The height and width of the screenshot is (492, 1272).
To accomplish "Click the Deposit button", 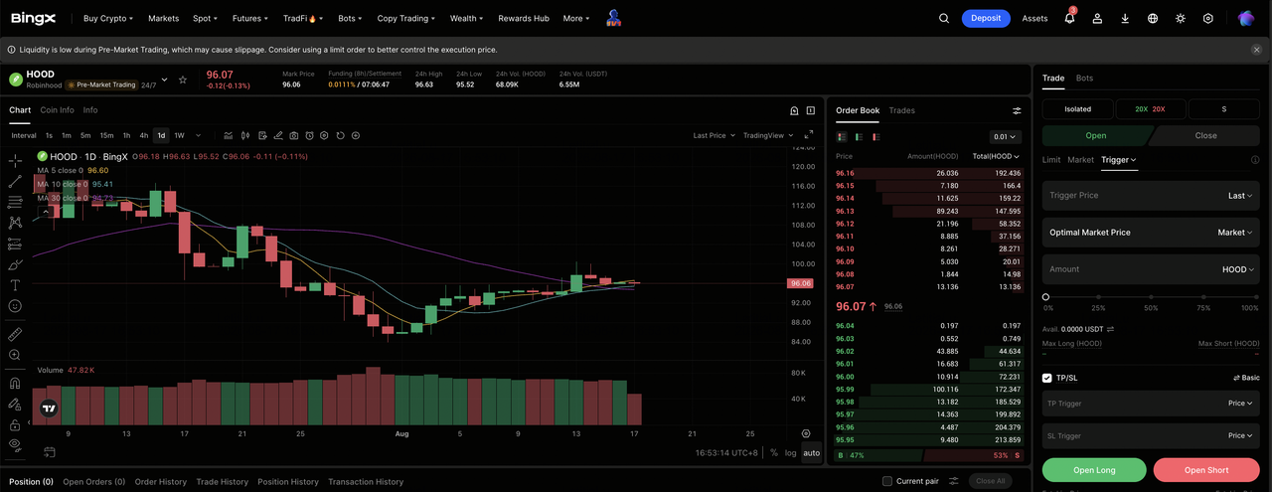I will click(986, 18).
